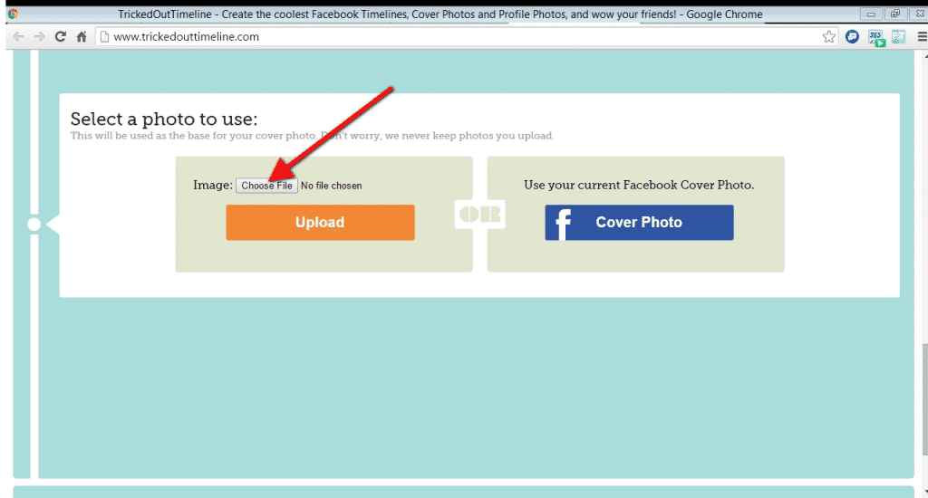
Task: Click the Choose File button
Action: point(266,186)
